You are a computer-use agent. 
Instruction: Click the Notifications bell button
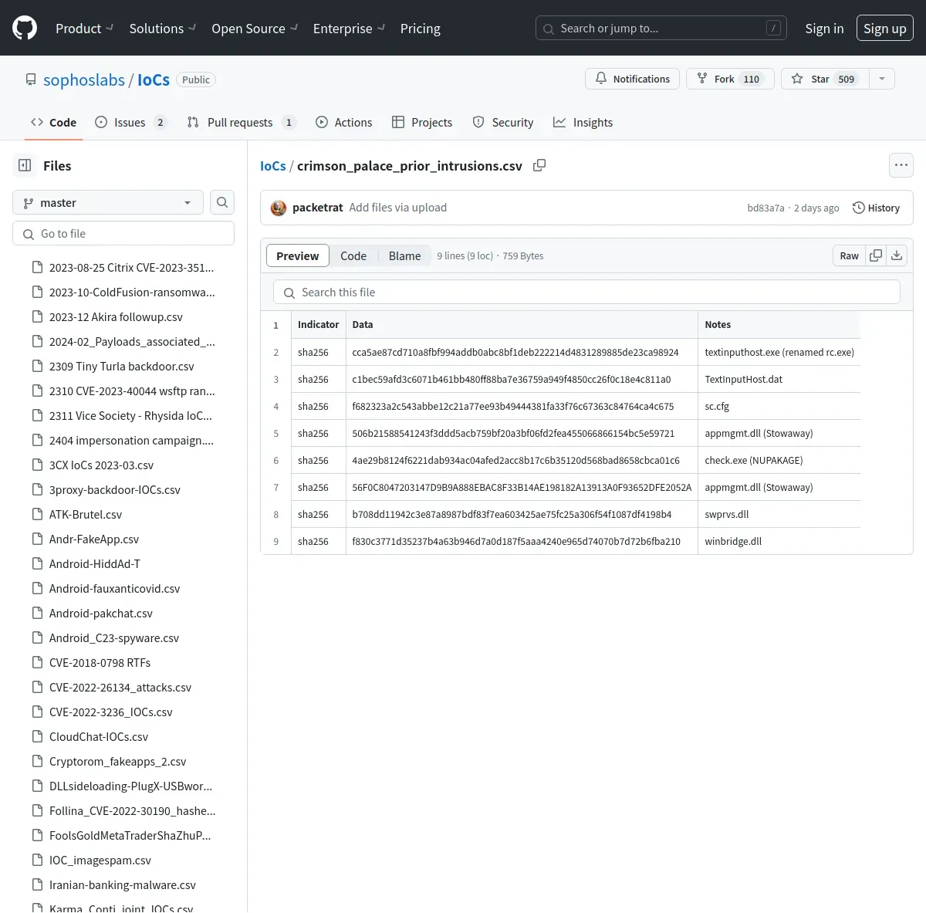point(633,79)
